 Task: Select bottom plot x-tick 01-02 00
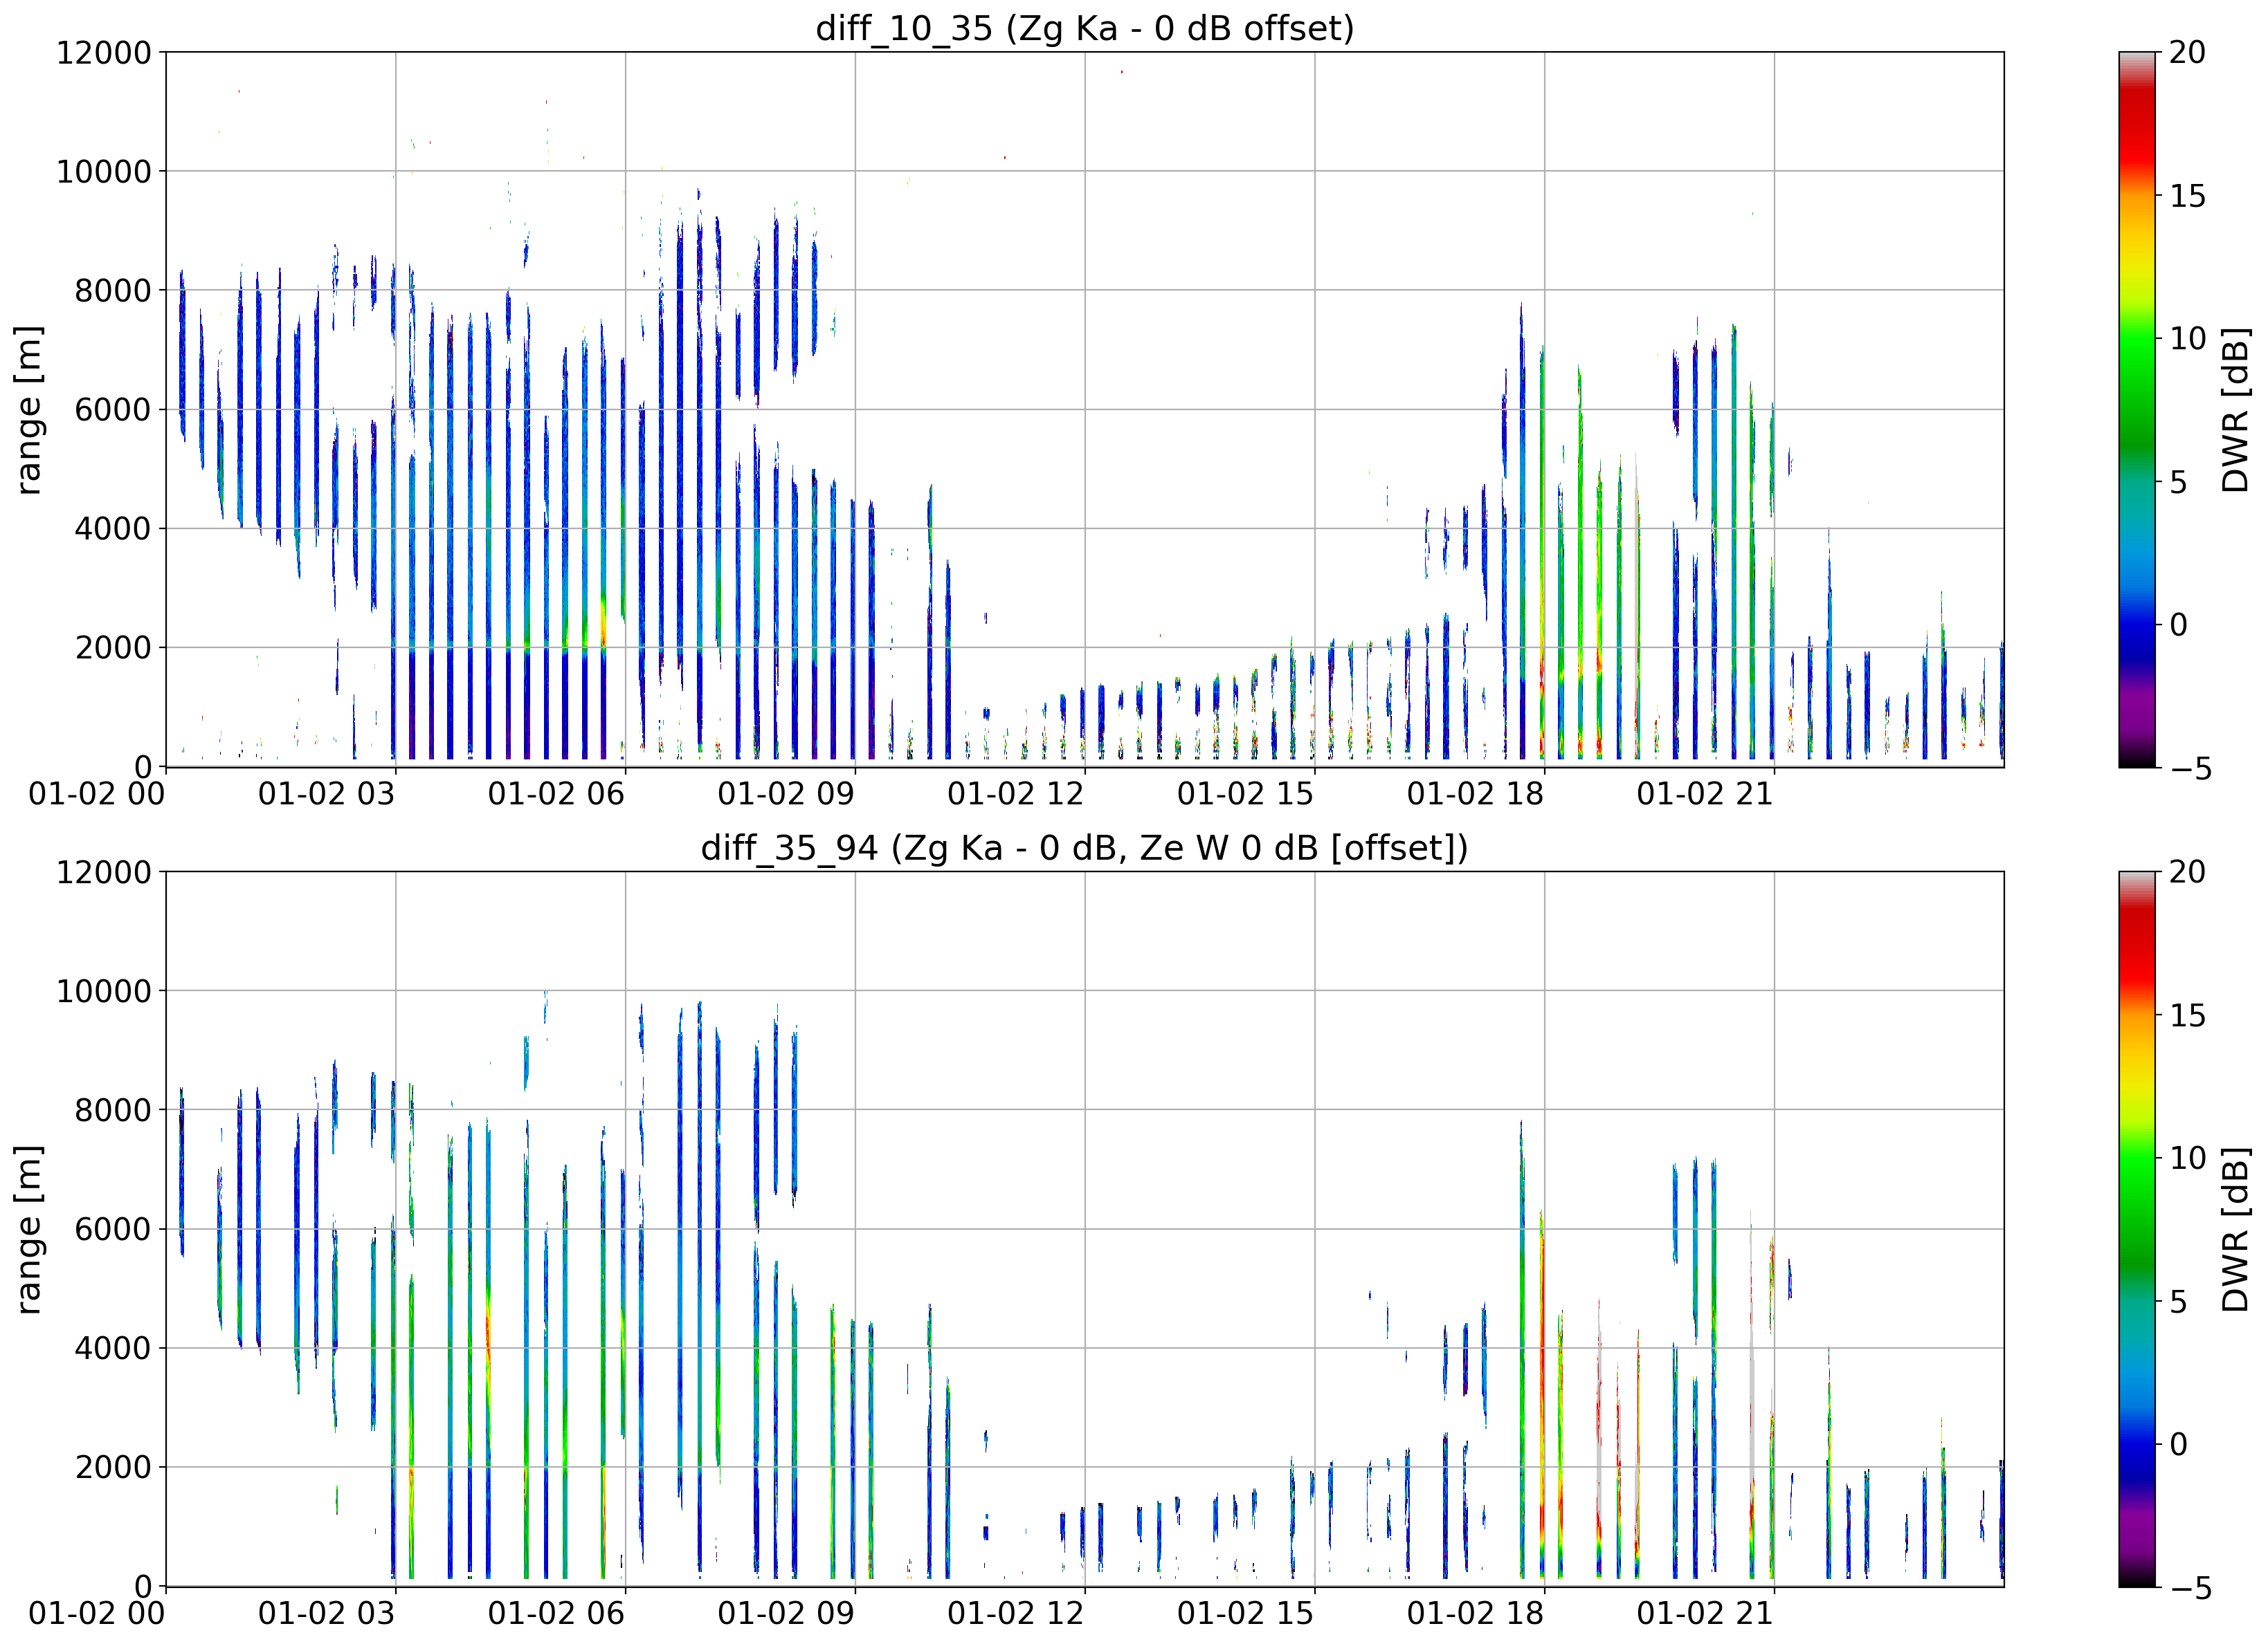click(97, 1613)
